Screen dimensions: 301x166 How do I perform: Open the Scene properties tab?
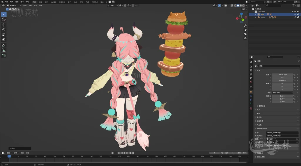pyautogui.click(x=251, y=78)
